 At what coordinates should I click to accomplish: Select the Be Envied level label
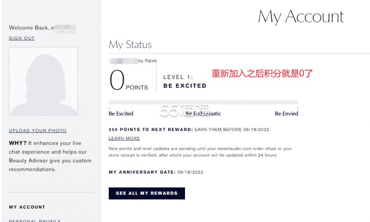click(x=287, y=113)
